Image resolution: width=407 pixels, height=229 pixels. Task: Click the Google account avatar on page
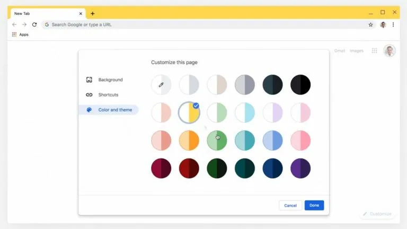tap(390, 51)
